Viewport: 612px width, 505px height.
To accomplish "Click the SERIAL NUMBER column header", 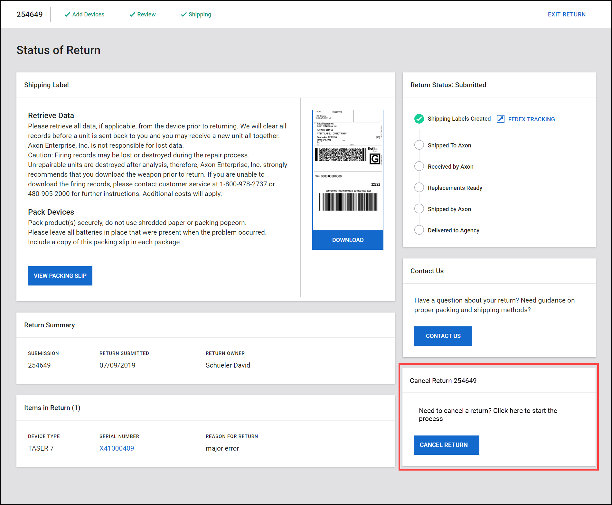I will (x=119, y=436).
